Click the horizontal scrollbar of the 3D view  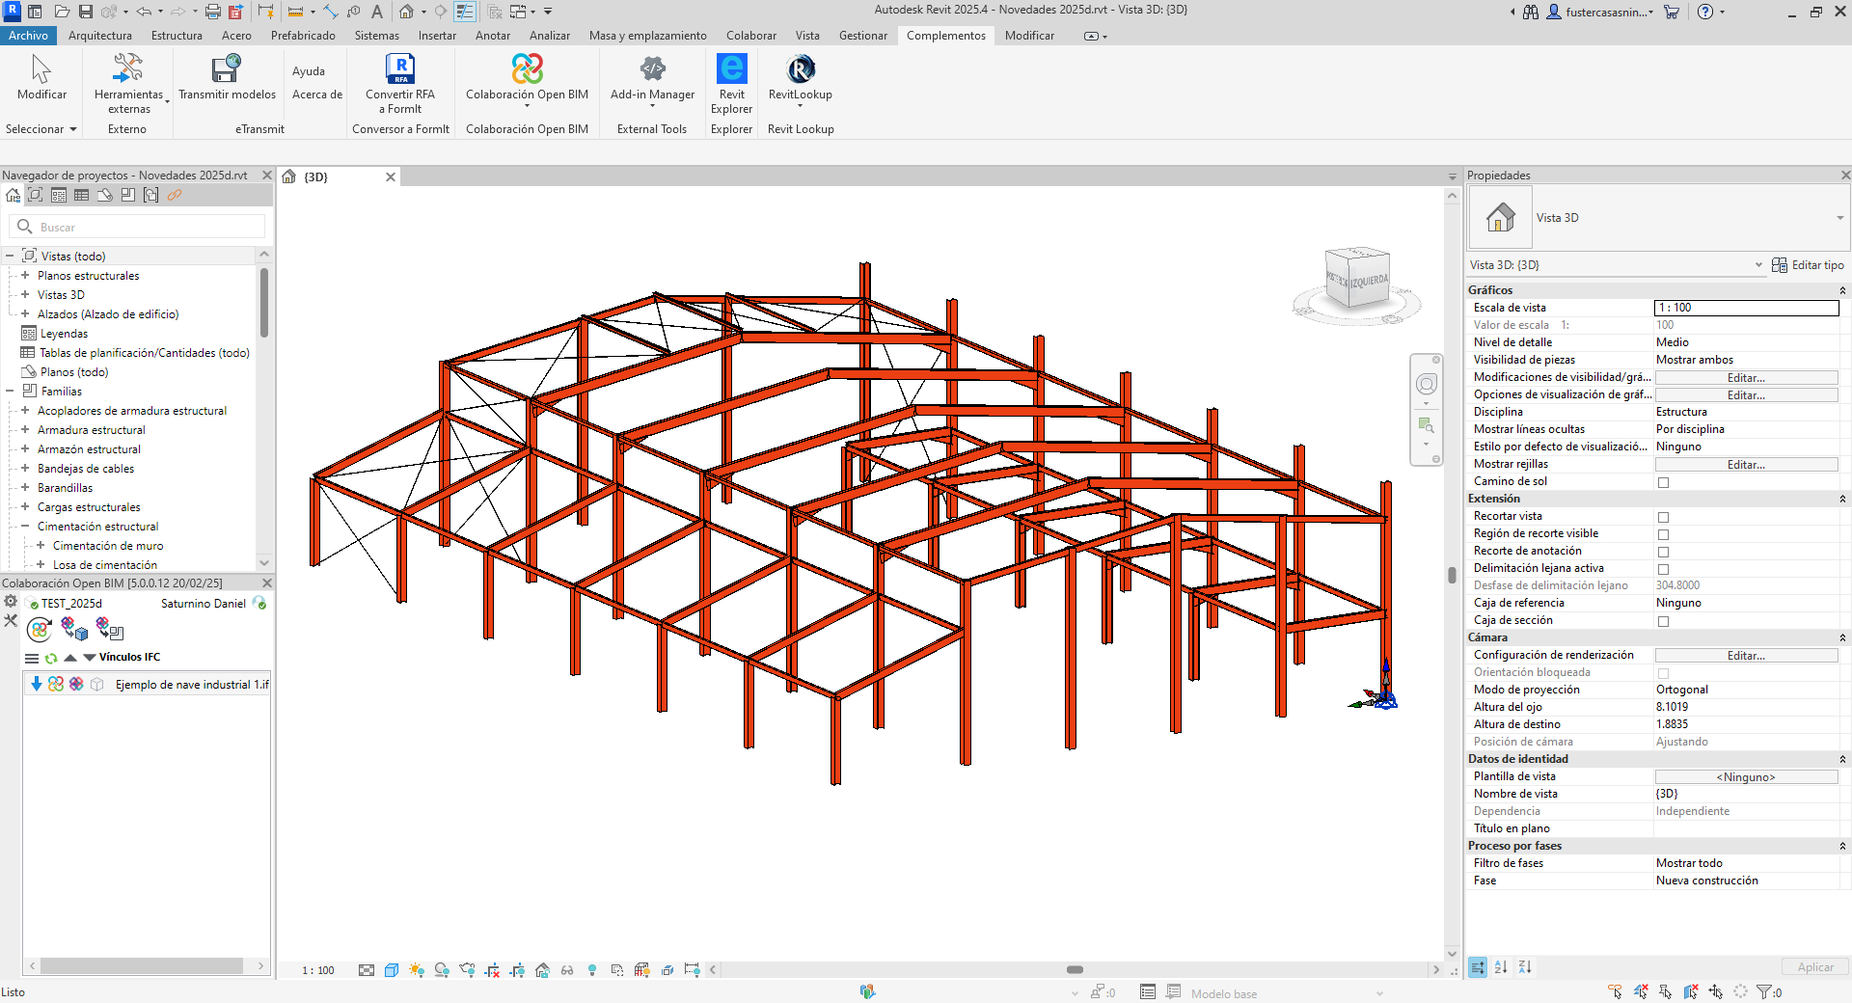click(x=1075, y=970)
